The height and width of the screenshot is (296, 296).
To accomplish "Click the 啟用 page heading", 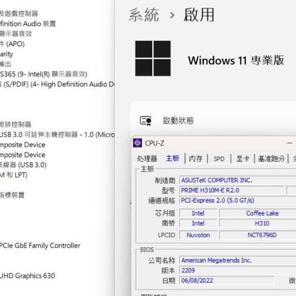I will 199,15.
